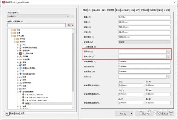Screen dimensions: 178x120
Task: Click the red X clear filter button
Action: coord(72,25)
